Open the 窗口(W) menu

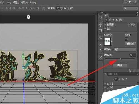[x=24, y=2]
